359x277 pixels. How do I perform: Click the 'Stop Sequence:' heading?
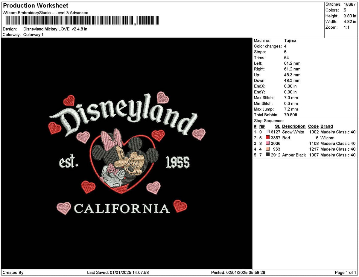coord(269,121)
